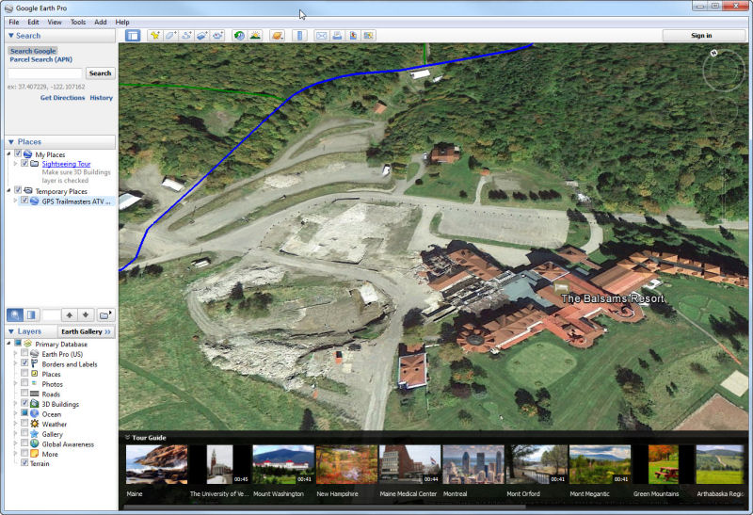Select the Mount Washington tour thumbnail
The height and width of the screenshot is (515, 753).
click(x=283, y=465)
